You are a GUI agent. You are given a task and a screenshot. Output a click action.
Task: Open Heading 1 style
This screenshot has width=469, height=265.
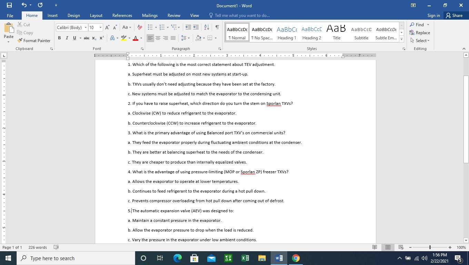click(x=287, y=33)
